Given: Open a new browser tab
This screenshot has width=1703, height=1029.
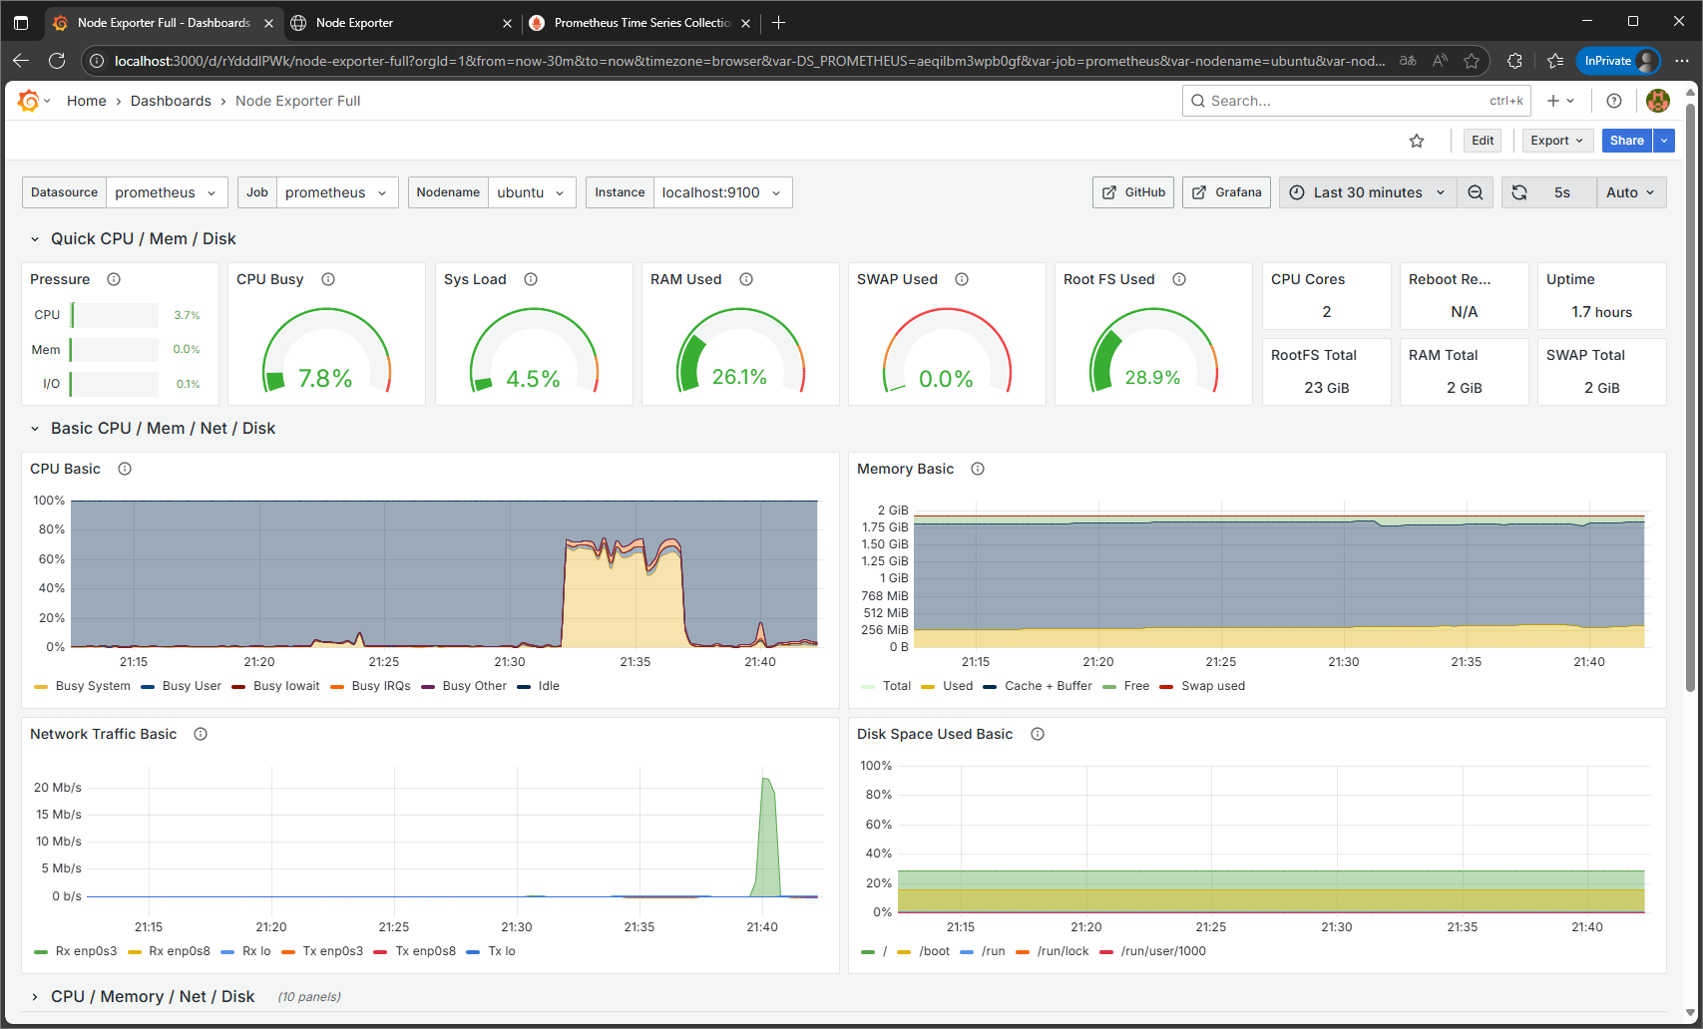Looking at the screenshot, I should click(779, 22).
